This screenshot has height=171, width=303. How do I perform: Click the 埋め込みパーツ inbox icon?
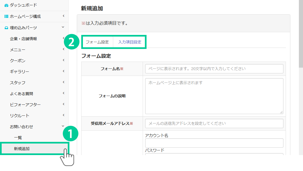[x=6, y=28]
